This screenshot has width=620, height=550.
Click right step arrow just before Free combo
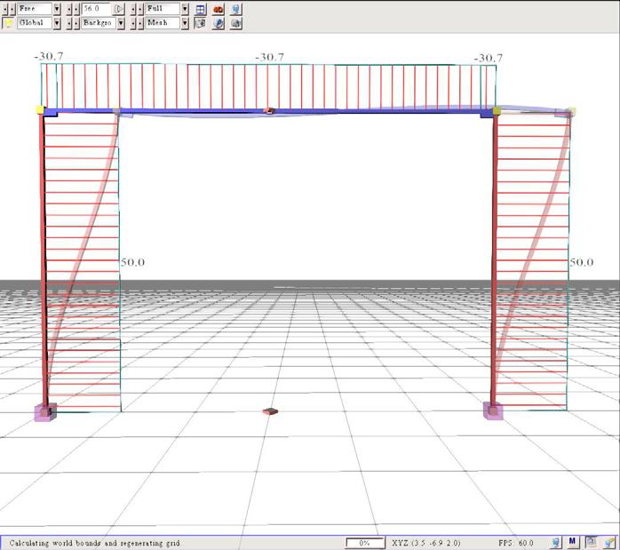(12, 9)
